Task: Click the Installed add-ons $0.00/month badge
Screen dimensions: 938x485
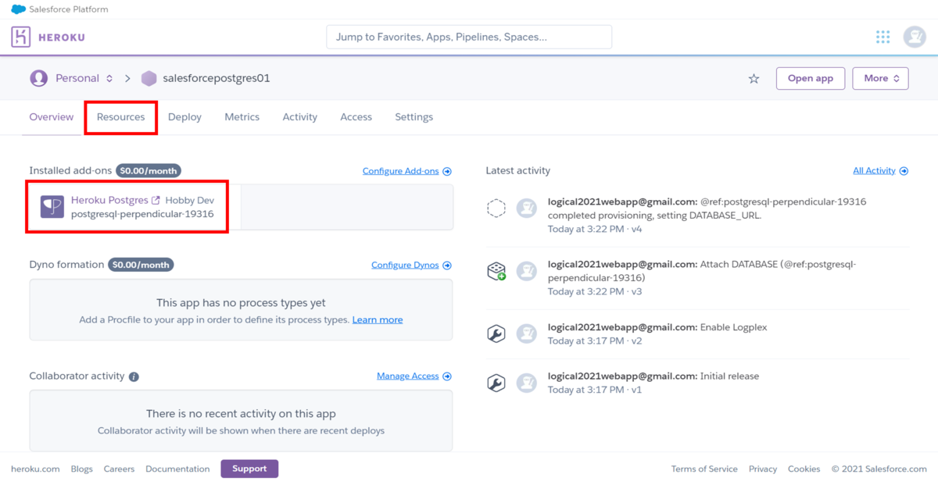Action: click(x=148, y=170)
